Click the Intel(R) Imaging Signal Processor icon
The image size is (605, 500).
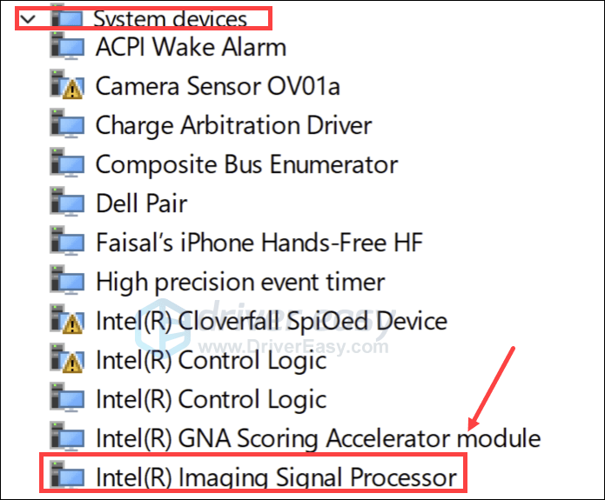(67, 477)
